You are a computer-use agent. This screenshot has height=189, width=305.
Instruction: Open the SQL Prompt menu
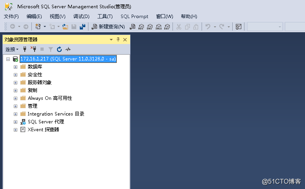pos(134,17)
